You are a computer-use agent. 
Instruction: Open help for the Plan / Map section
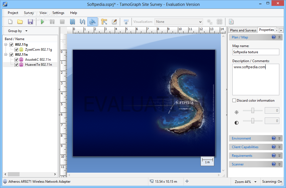point(274,37)
